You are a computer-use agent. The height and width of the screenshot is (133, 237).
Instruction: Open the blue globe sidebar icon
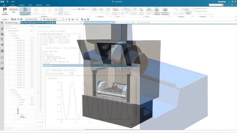click(x=2, y=51)
